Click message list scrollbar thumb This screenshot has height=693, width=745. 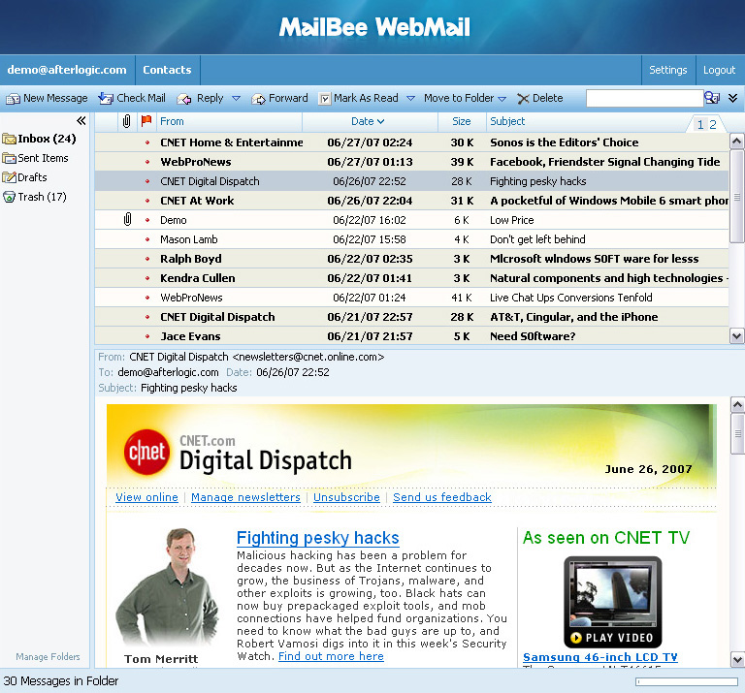pos(736,197)
